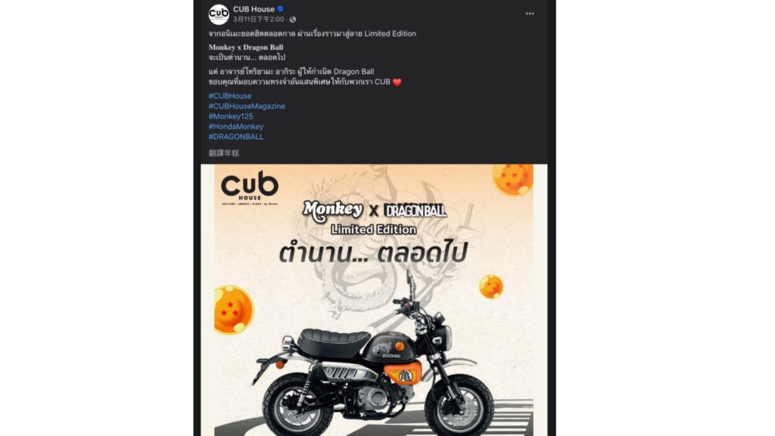Image resolution: width=775 pixels, height=436 pixels.
Task: Click the post timestamp 3月11日下午2:00
Action: (x=259, y=19)
